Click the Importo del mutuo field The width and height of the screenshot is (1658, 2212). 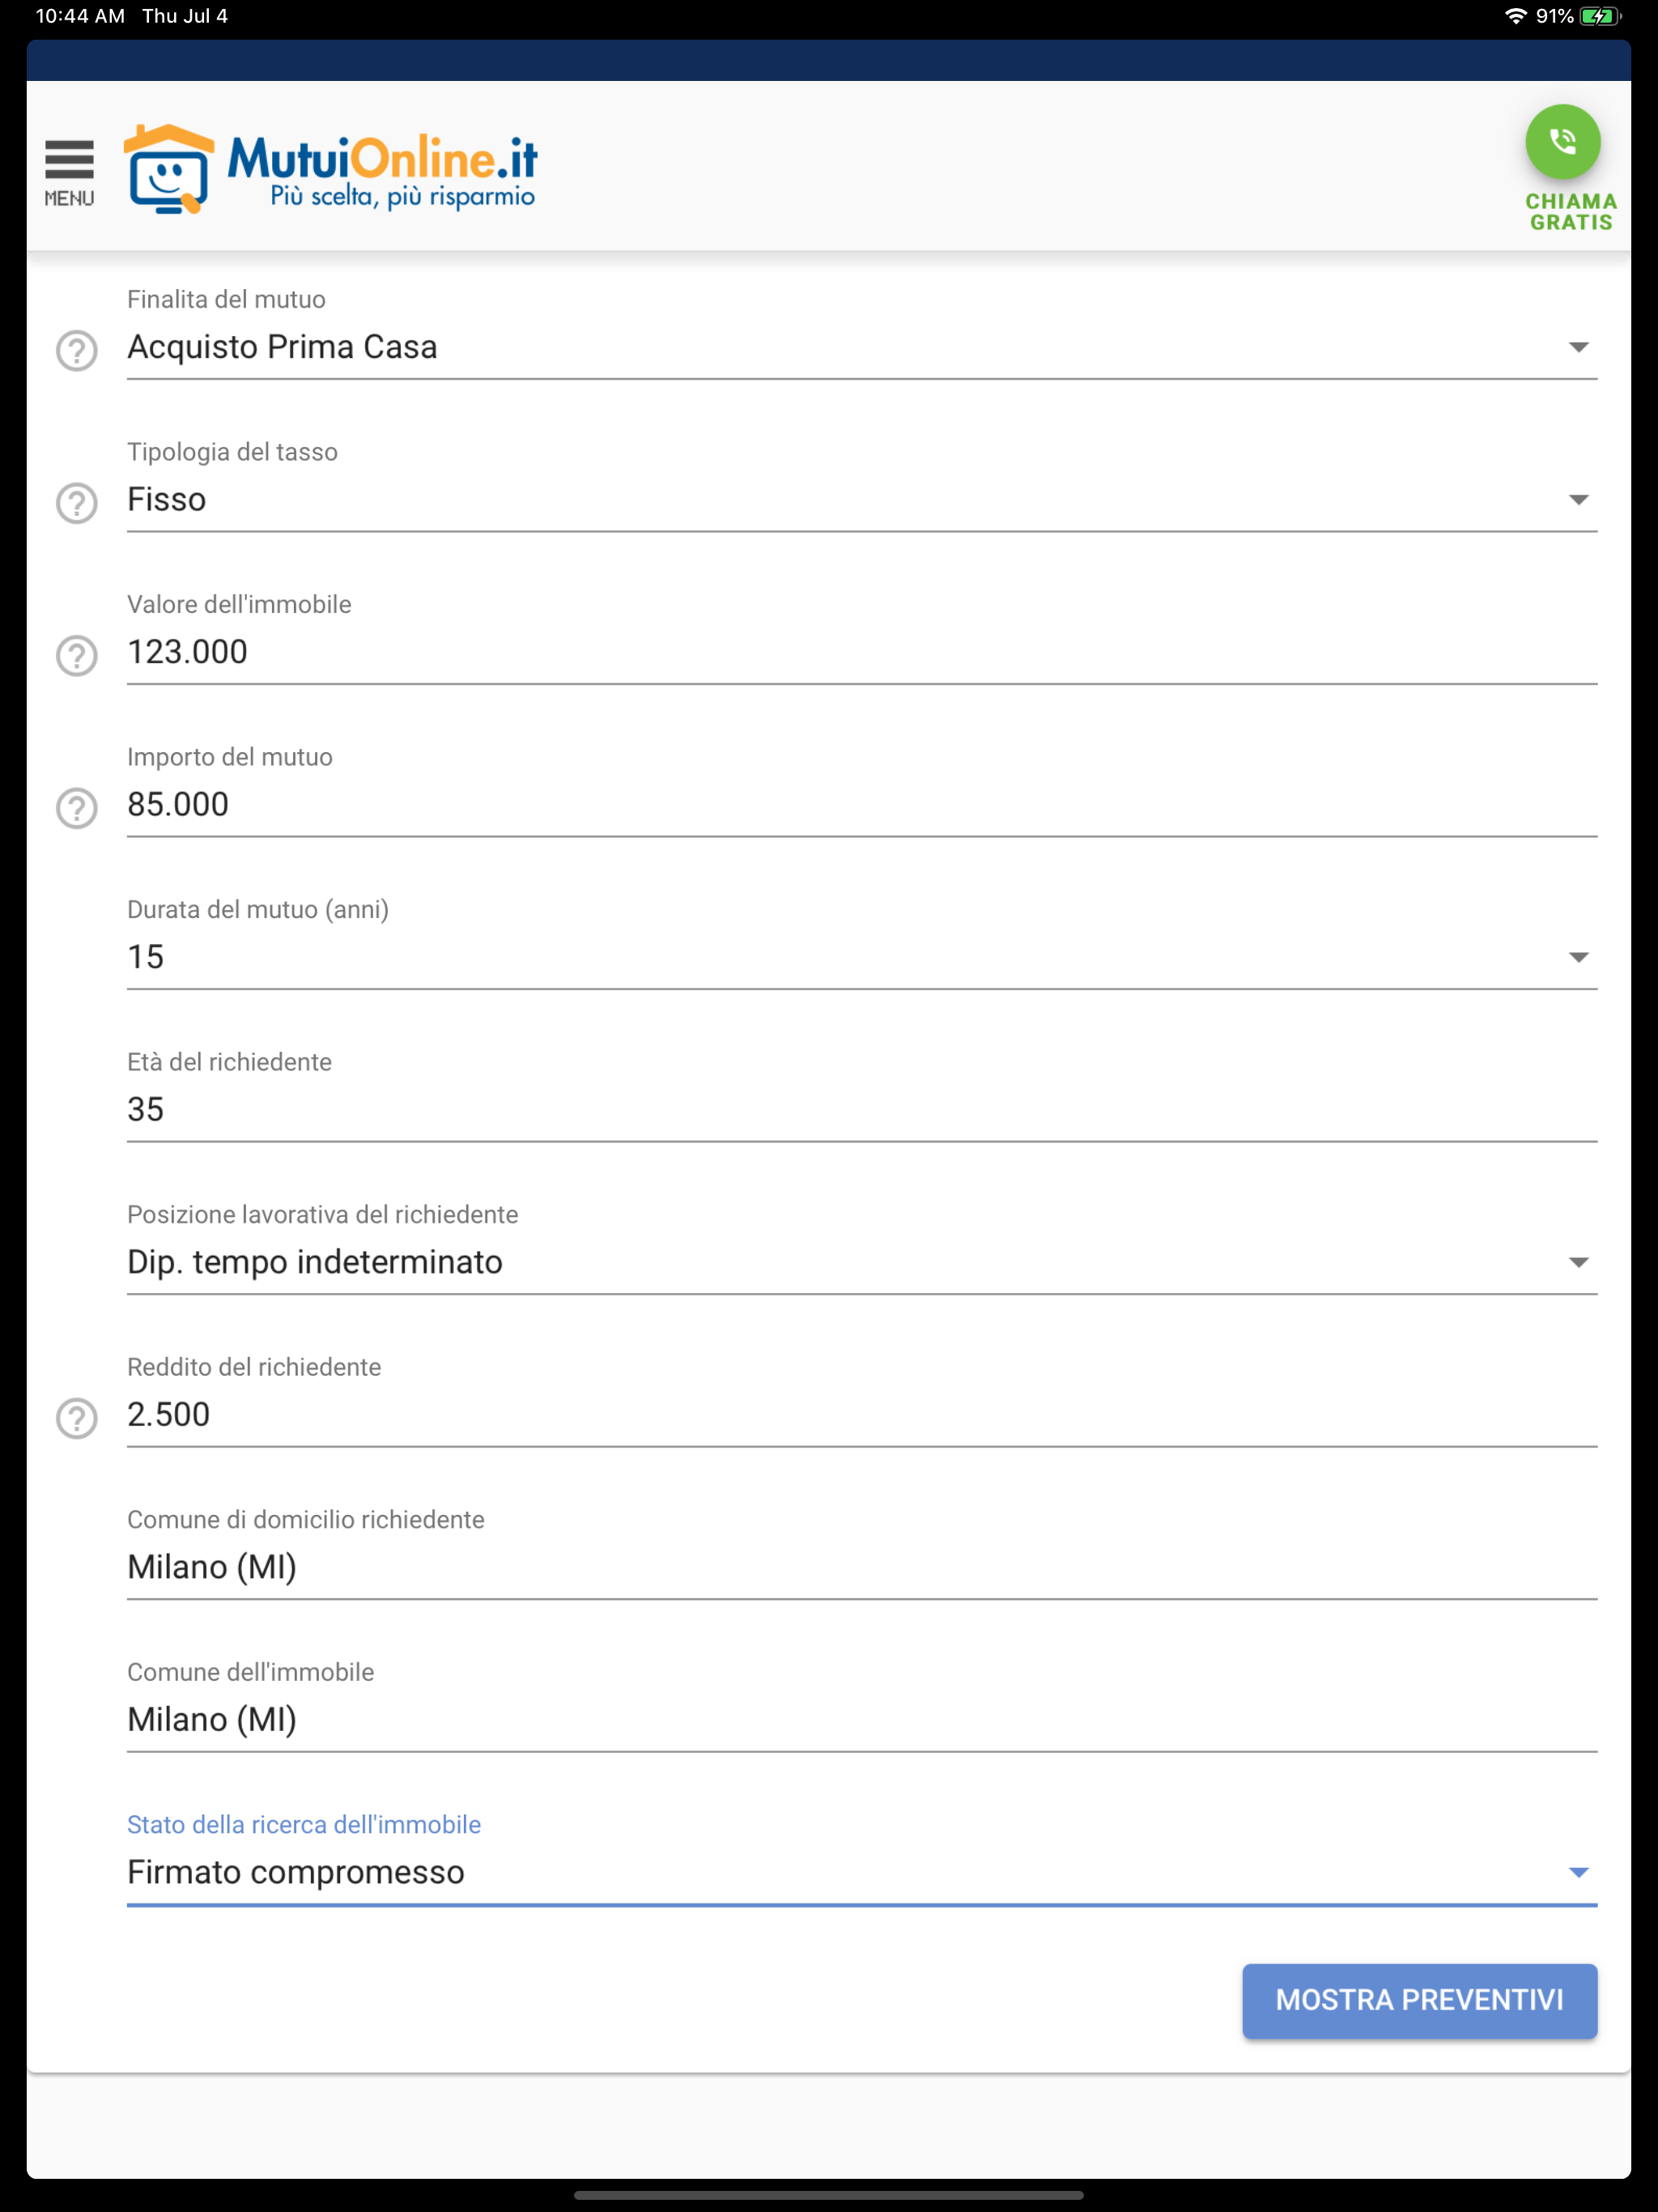coord(860,805)
